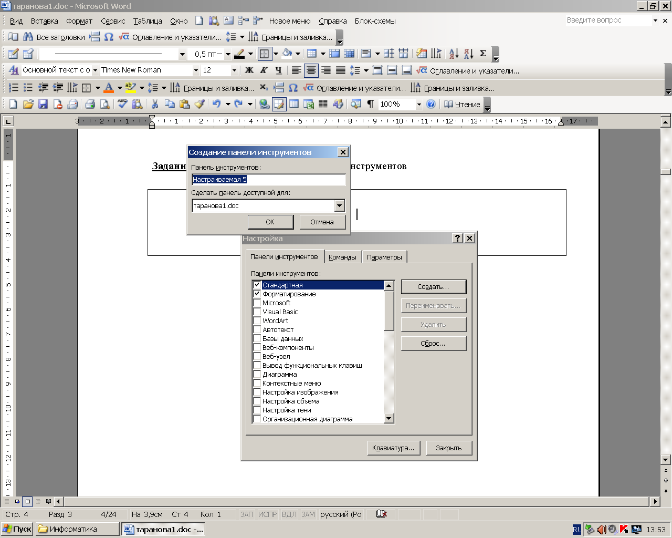Image resolution: width=672 pixels, height=538 pixels.
Task: Check the Диаграмма toolbar checkbox
Action: click(257, 374)
